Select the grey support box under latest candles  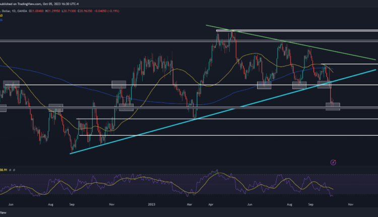(333, 106)
